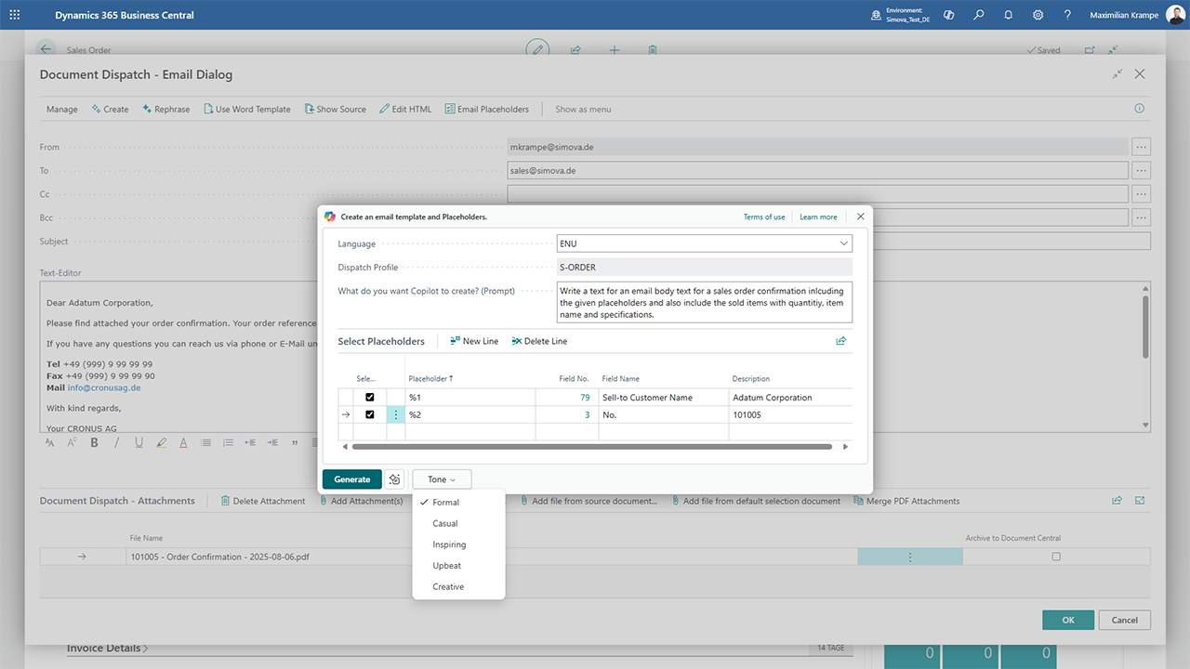Uncheck the %1 placeholder checkbox
Screen dimensions: 1190x669
tap(370, 397)
